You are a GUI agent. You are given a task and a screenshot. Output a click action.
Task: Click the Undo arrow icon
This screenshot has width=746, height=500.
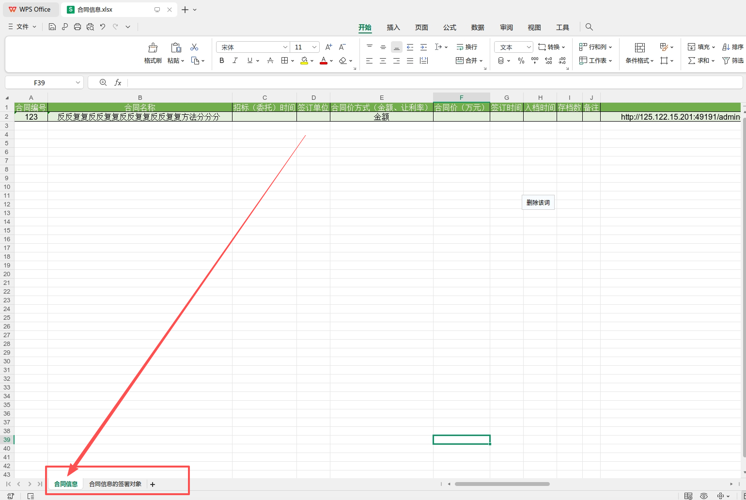[x=103, y=27]
